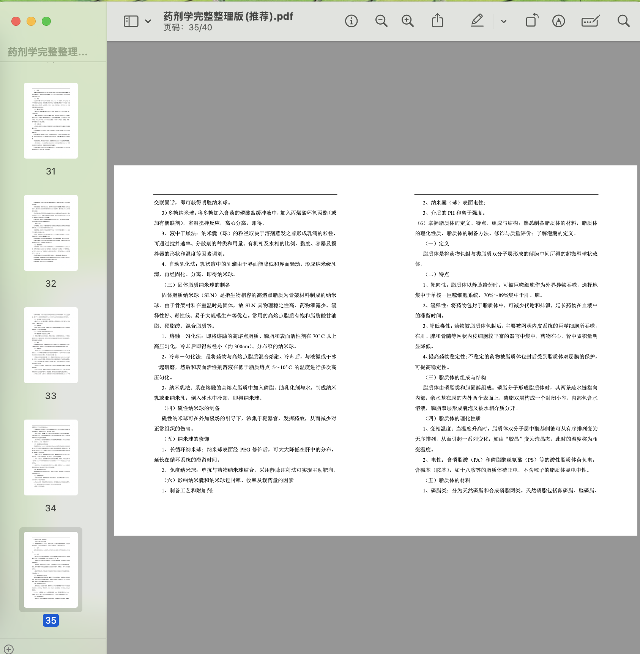640x654 pixels.
Task: Open search in the PDF
Action: [x=623, y=21]
